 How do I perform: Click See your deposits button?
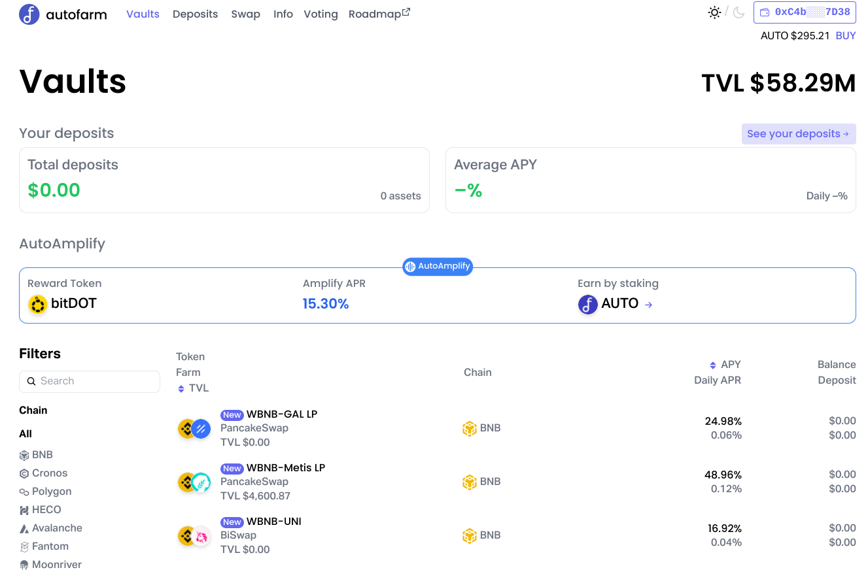(799, 134)
